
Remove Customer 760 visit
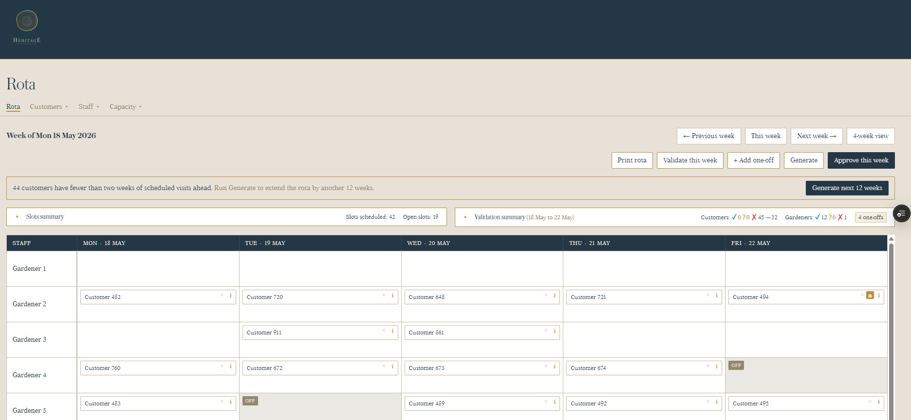point(222,367)
